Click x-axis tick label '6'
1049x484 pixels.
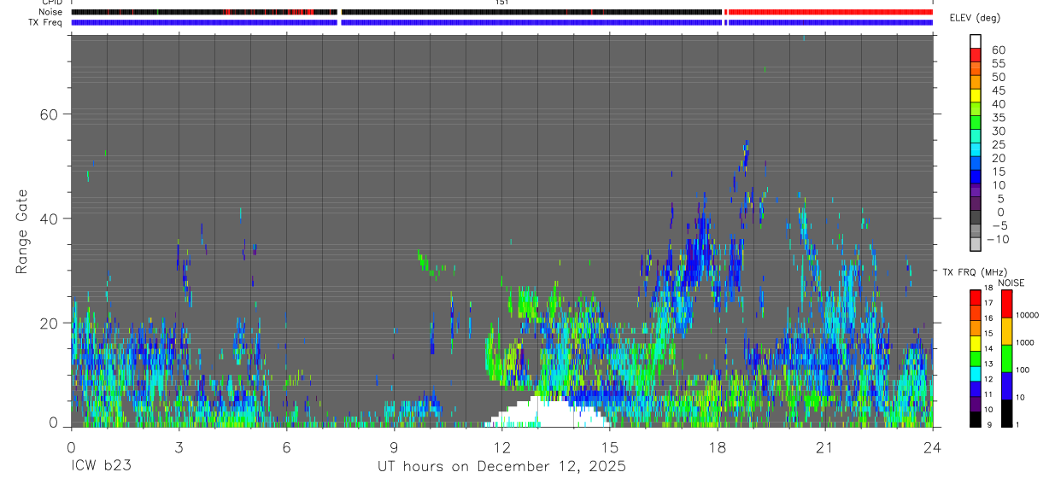click(x=286, y=447)
